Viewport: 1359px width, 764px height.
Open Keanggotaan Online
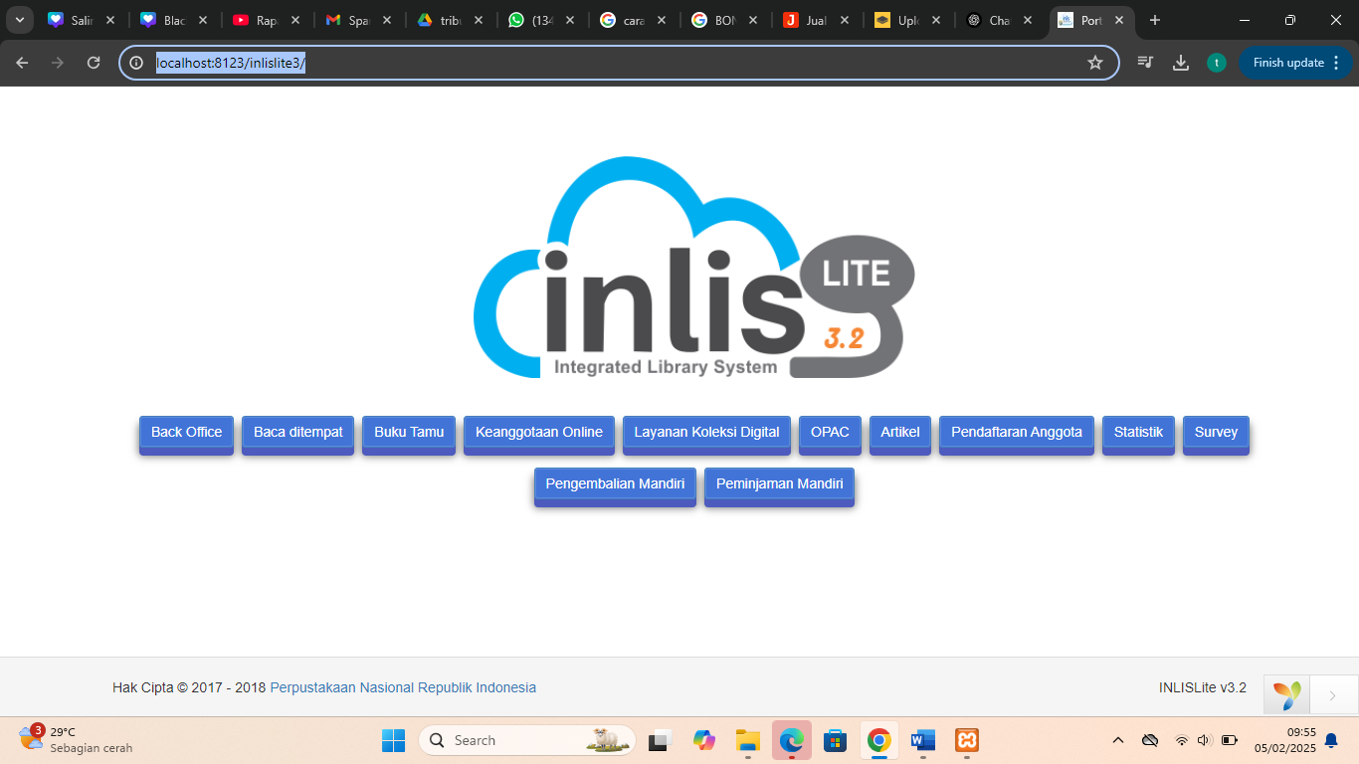[539, 435]
